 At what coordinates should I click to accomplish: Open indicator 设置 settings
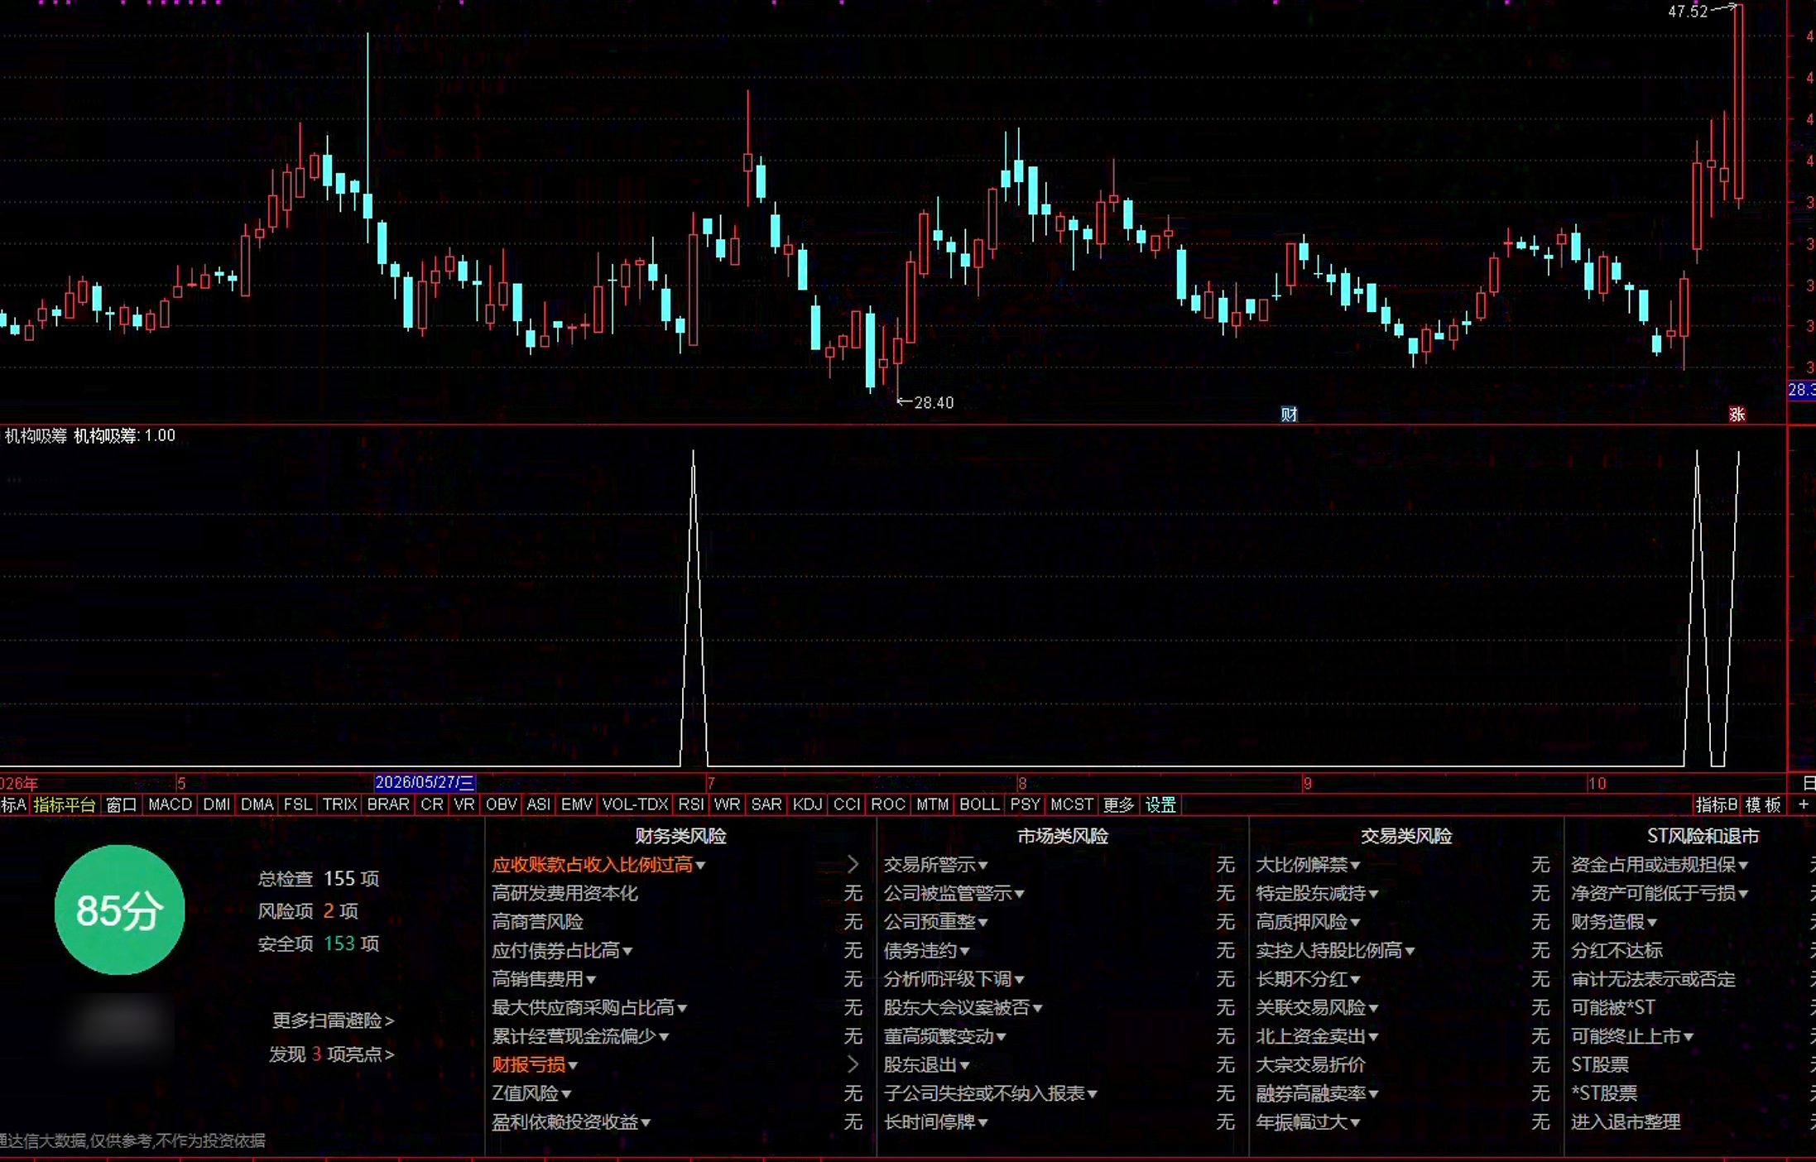1160,804
